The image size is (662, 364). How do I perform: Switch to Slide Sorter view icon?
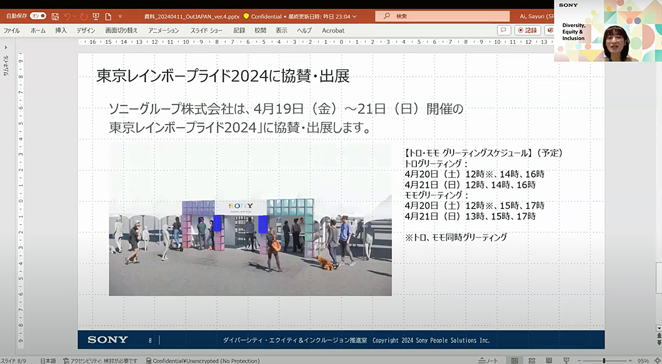click(x=532, y=360)
